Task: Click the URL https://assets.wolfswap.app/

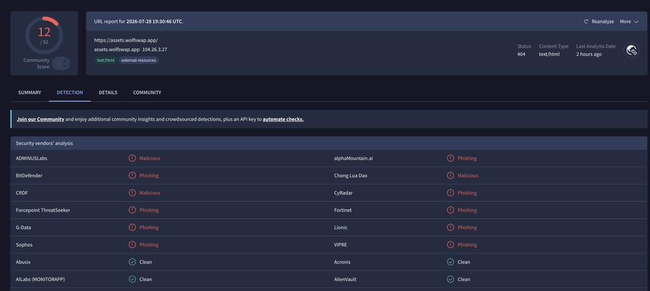Action: (x=126, y=41)
